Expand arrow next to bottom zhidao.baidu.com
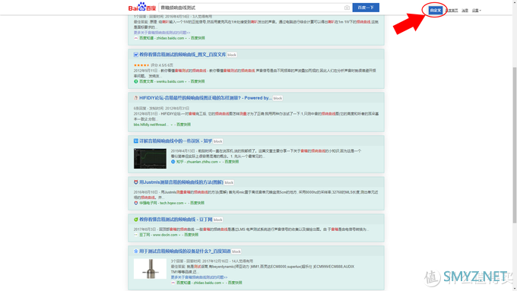This screenshot has width=517, height=291. [224, 283]
